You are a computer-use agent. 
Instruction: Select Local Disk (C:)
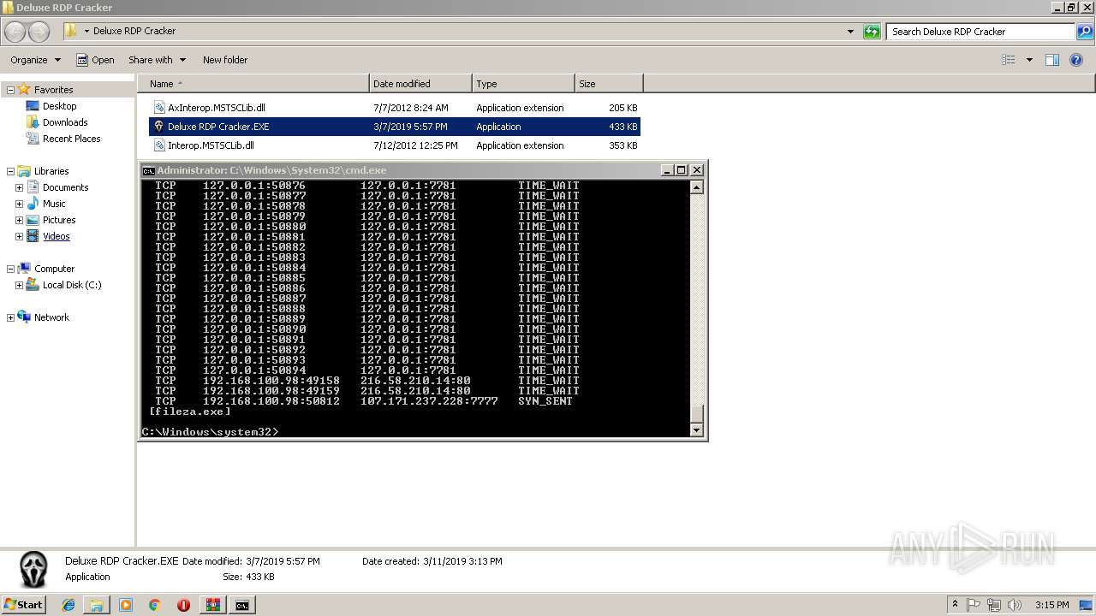(x=72, y=285)
